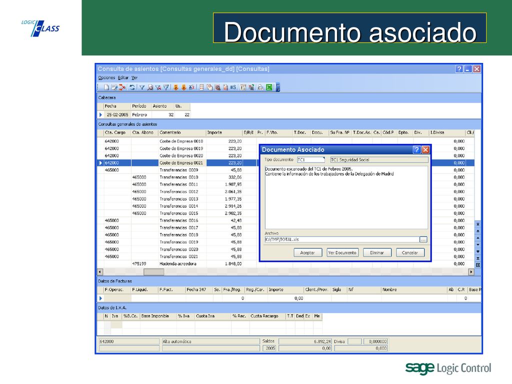Click the Importe header in the entries grid
Image resolution: width=512 pixels, height=384 pixels.
[224, 132]
